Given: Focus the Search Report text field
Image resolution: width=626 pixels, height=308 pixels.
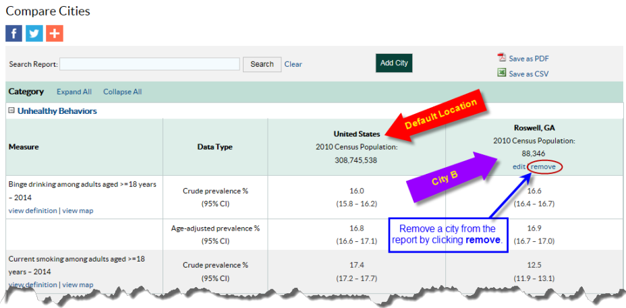Looking at the screenshot, I should [x=150, y=64].
